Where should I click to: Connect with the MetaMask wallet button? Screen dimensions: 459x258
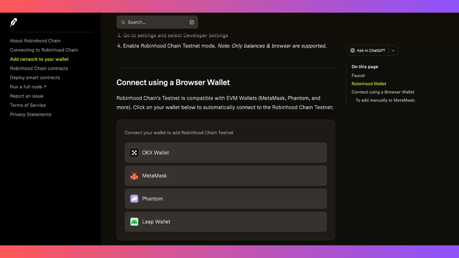pos(225,175)
